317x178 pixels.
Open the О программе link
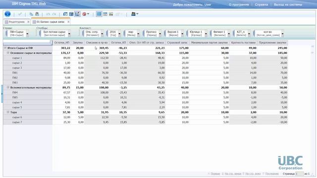(239, 4)
